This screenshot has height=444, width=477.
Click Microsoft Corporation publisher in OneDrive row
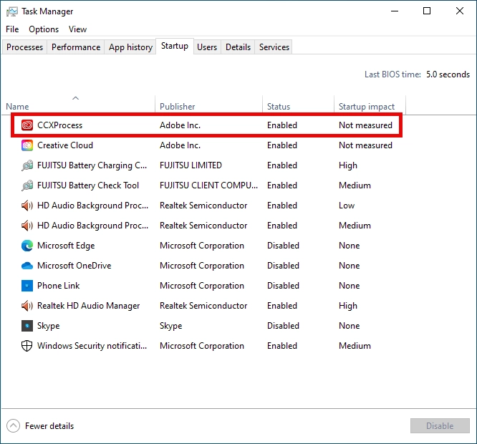[202, 266]
